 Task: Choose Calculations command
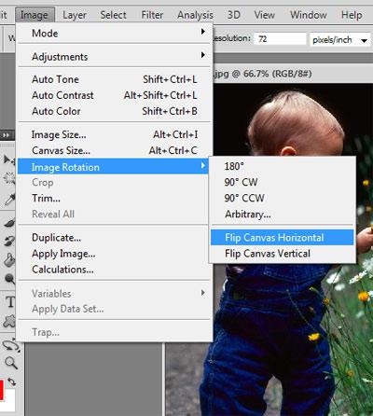pos(114,270)
